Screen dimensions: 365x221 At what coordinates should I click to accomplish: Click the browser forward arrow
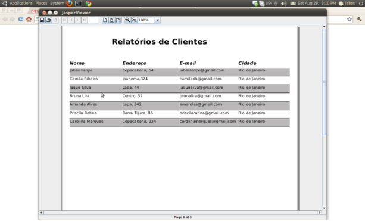tap(13, 19)
